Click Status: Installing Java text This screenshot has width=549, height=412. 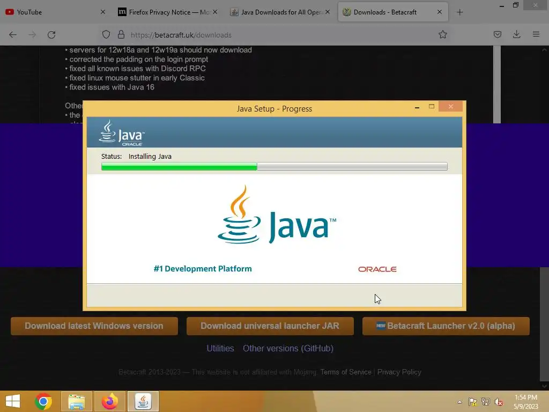point(136,157)
